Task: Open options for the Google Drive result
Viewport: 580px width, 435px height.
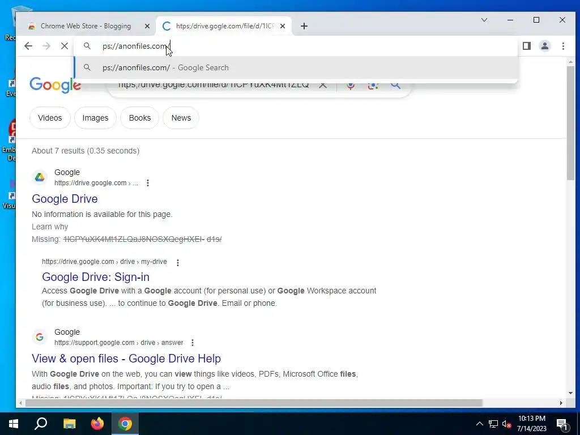Action: click(148, 183)
